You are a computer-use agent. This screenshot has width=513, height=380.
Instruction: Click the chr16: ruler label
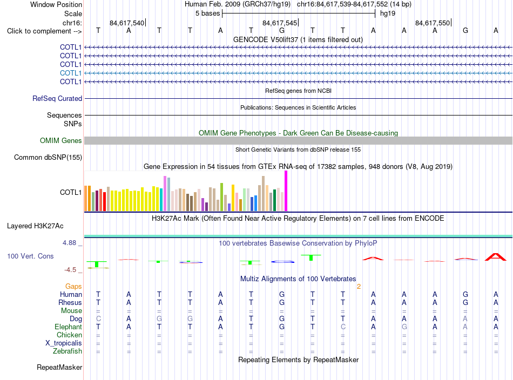click(x=72, y=23)
